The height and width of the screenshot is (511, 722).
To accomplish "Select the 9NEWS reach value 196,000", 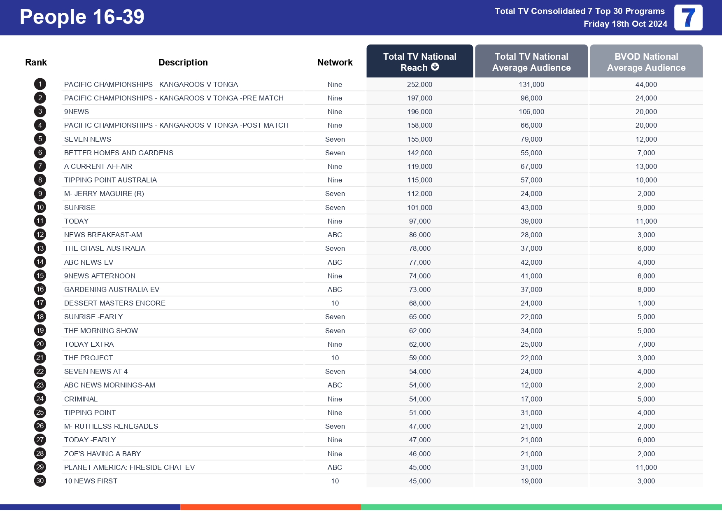I will click(419, 112).
